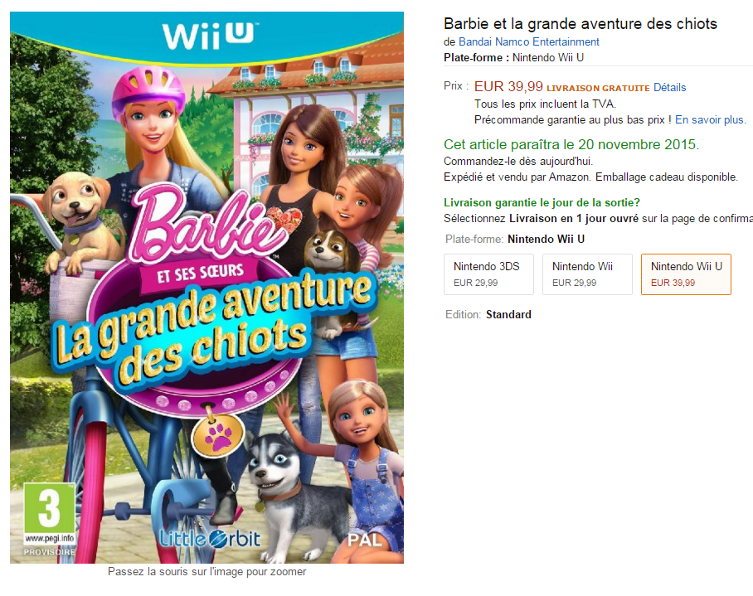Open Bandai Namco Entertainment link
Screen dimensions: 753x596
pyautogui.click(x=529, y=41)
